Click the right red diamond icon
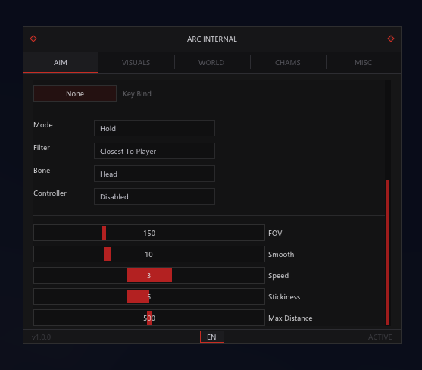The image size is (422, 370). click(391, 39)
